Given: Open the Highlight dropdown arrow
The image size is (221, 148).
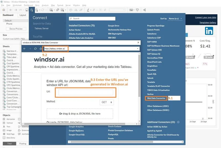Looking at the screenshot, I should pos(91,10).
